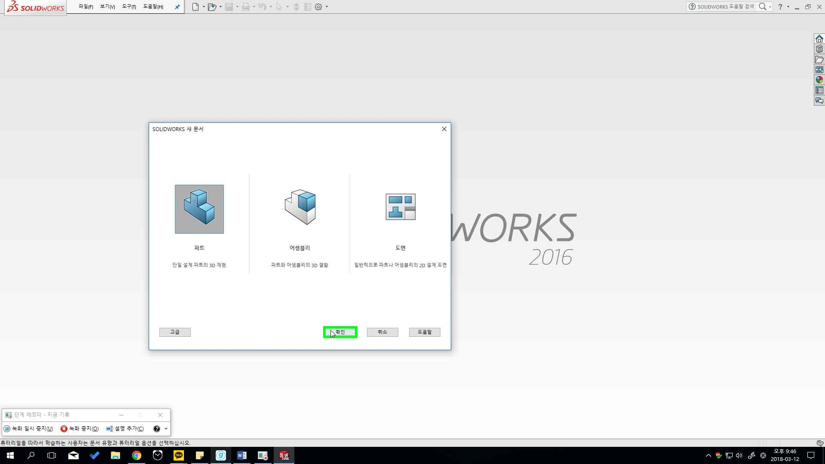Open the File Explorer task pane tab
The width and height of the screenshot is (825, 464).
819,59
